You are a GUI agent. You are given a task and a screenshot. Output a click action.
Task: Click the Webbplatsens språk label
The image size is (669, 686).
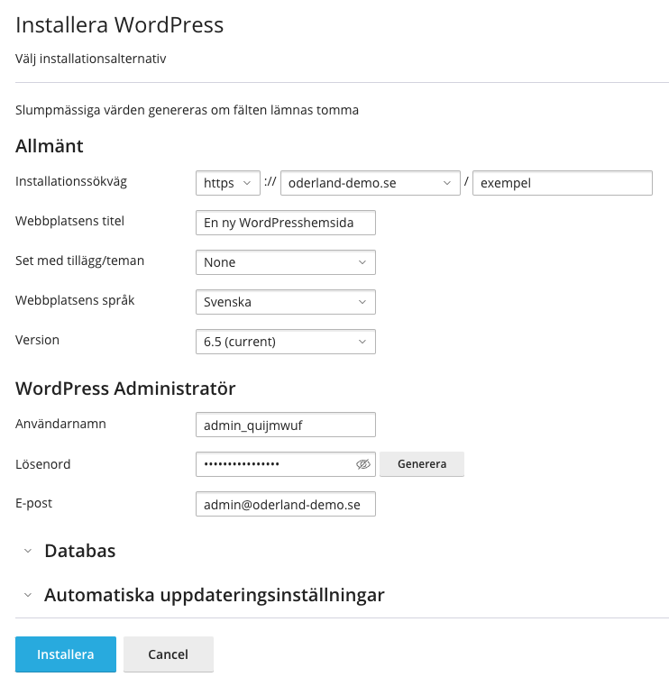coord(75,300)
